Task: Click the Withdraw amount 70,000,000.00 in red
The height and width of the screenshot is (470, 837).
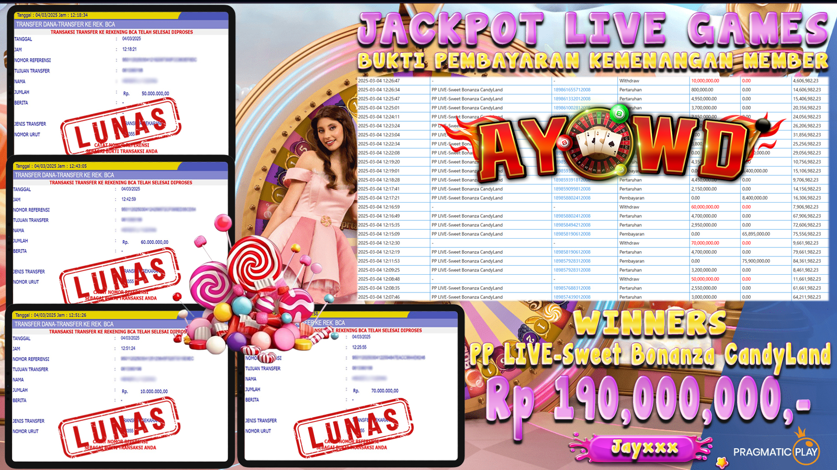Action: 705,243
